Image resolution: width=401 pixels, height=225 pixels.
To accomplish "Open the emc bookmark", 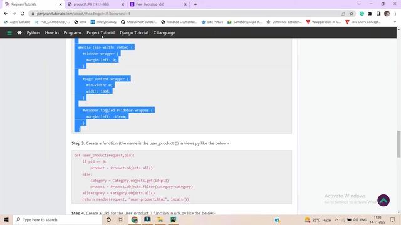I will [x=80, y=22].
